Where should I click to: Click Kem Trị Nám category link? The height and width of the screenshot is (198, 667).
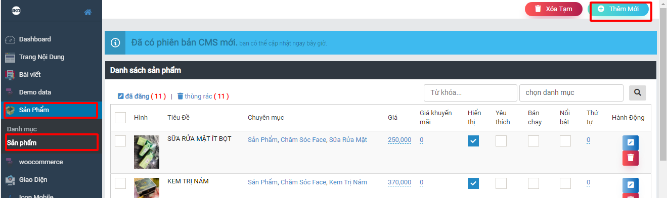pyautogui.click(x=348, y=182)
